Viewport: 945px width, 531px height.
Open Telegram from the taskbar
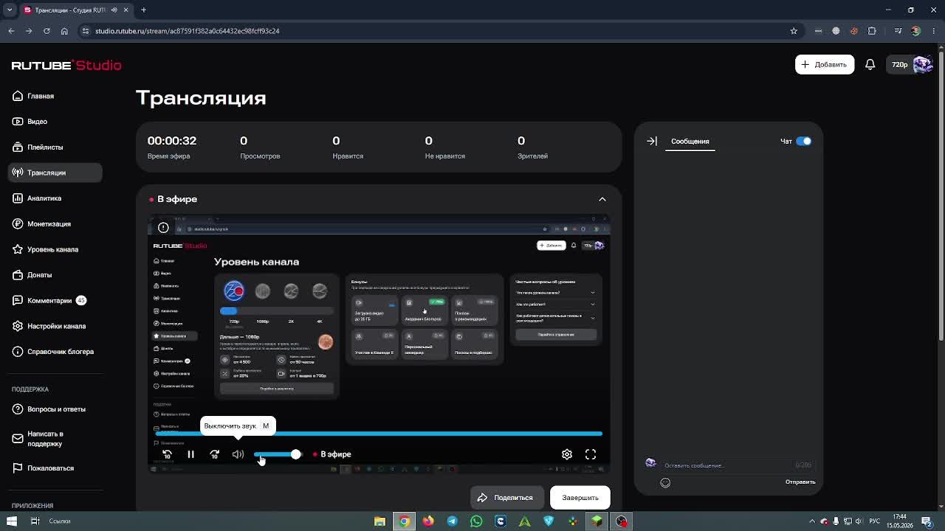click(x=452, y=521)
